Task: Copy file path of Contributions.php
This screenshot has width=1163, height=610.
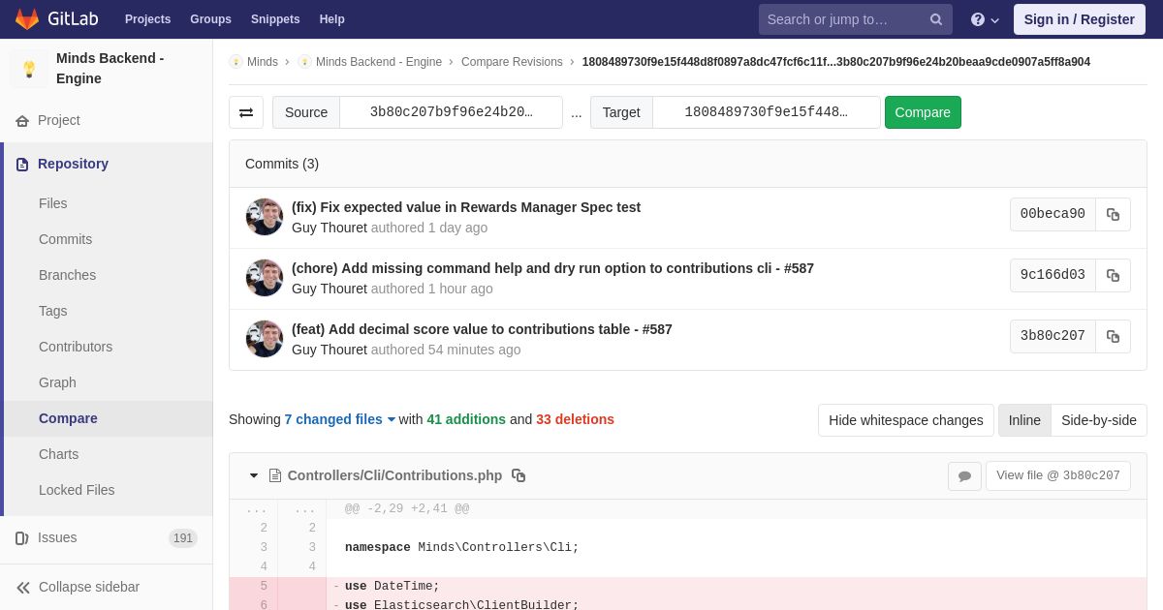Action: tap(519, 475)
